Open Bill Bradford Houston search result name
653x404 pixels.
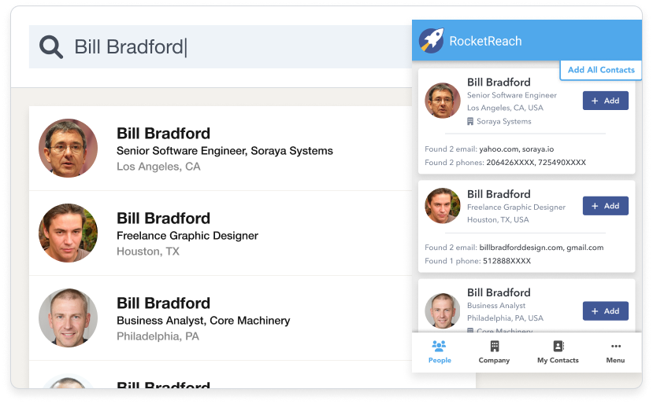(x=163, y=219)
